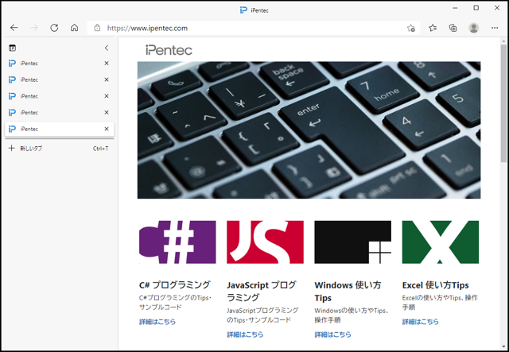Image resolution: width=509 pixels, height=352 pixels.
Task: Open the home page
Action: tap(74, 28)
